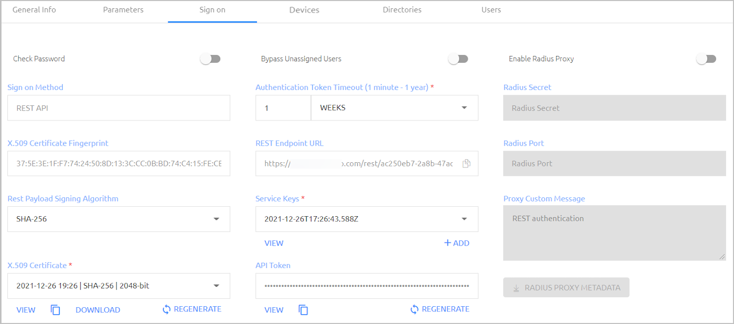Image resolution: width=734 pixels, height=324 pixels.
Task: Click the X.509 Certificate Fingerprint field
Action: coord(118,163)
